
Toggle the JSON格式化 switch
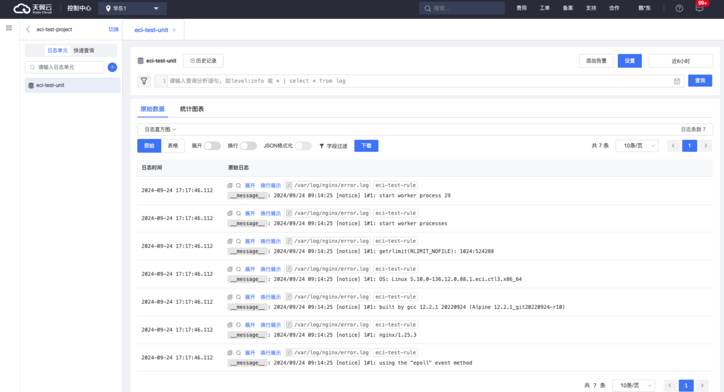(x=303, y=146)
